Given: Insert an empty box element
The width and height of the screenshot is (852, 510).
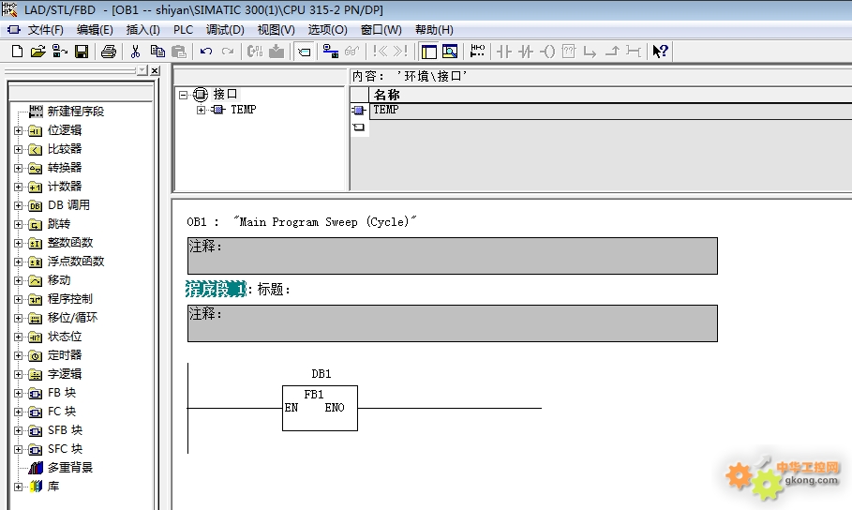Looking at the screenshot, I should [568, 52].
